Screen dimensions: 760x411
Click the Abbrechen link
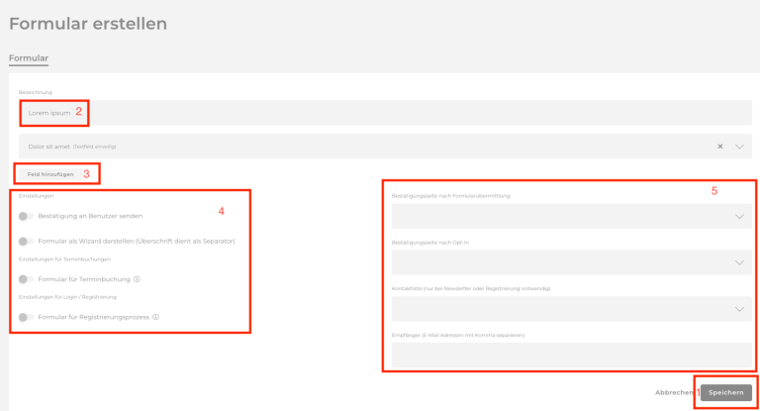(x=674, y=392)
